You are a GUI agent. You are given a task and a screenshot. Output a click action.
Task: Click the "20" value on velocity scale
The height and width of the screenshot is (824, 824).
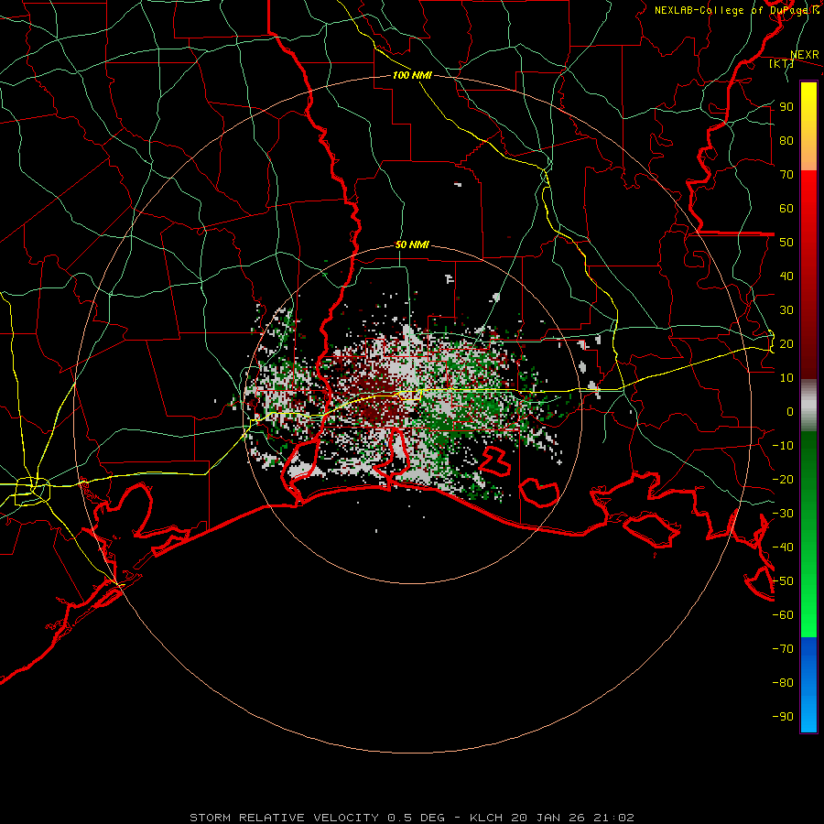point(786,343)
